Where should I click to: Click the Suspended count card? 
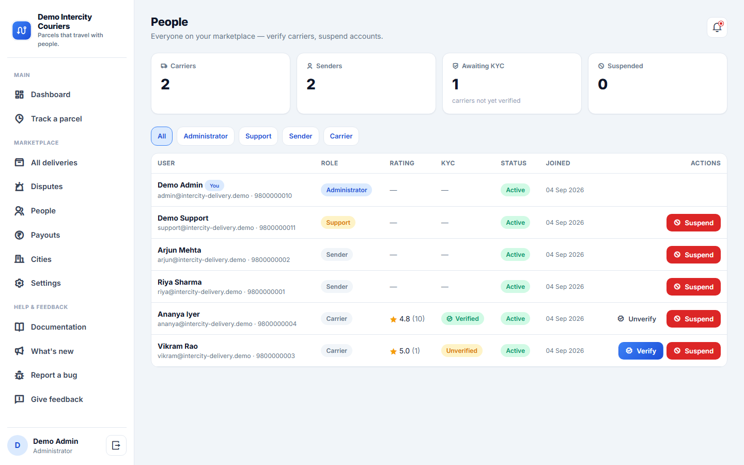tap(658, 84)
